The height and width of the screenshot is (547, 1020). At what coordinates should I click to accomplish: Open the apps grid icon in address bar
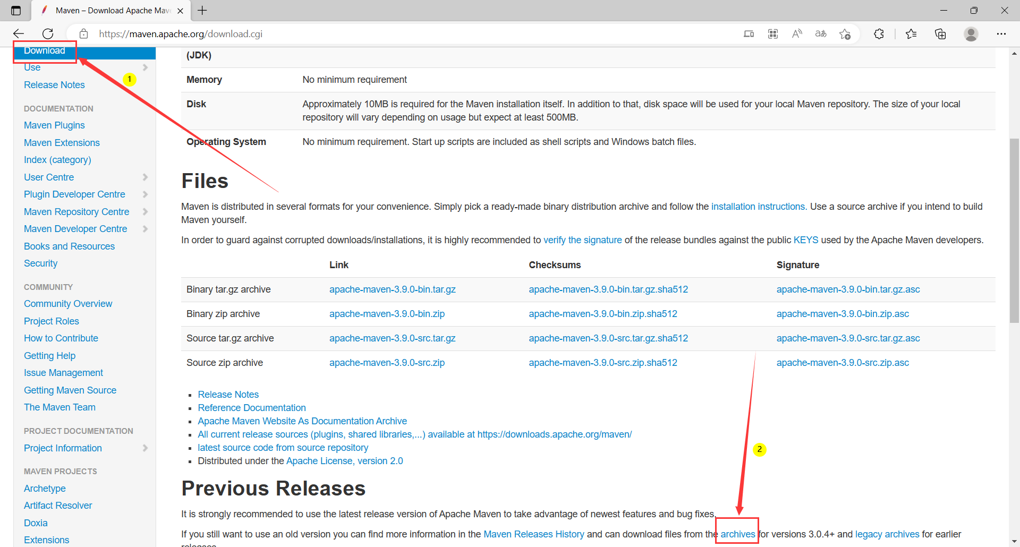pyautogui.click(x=773, y=34)
